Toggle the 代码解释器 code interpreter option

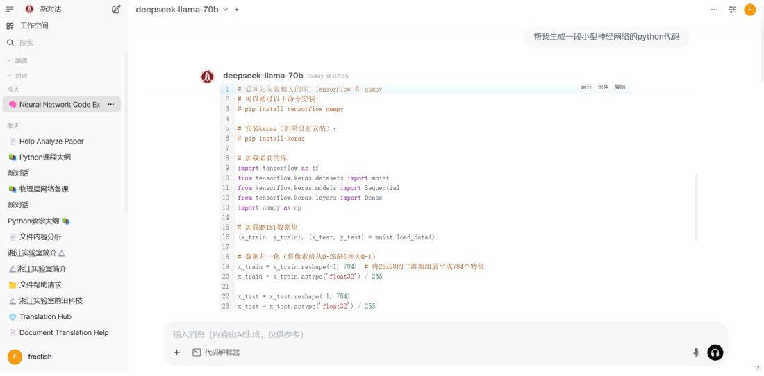(216, 352)
